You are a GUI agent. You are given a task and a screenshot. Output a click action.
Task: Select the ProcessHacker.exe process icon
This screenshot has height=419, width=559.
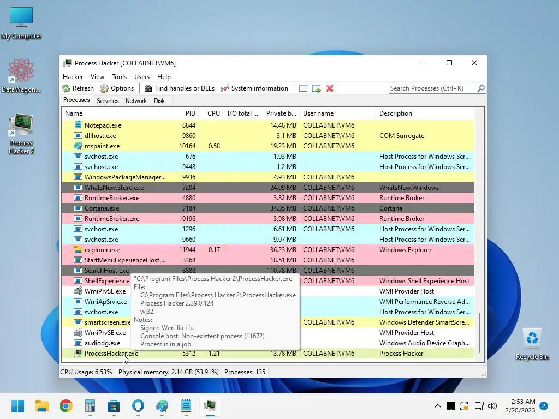[x=78, y=353]
